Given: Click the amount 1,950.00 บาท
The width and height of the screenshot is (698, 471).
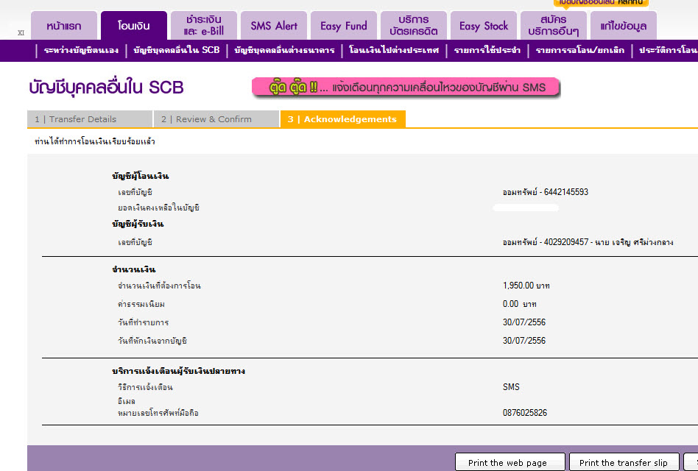Looking at the screenshot, I should [526, 286].
